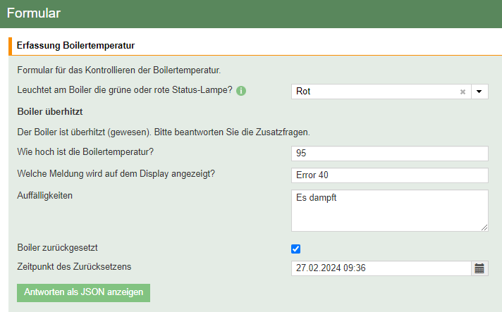Clear the selected value 'Rot' with the x icon

(x=463, y=92)
